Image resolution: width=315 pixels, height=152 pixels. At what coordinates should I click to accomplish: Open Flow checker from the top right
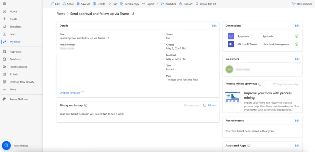[x=293, y=4]
